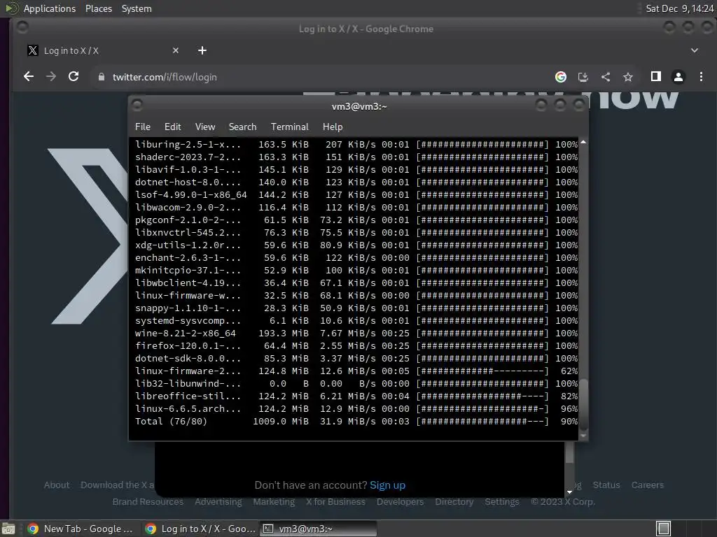Select the Log in to X / X tab
The height and width of the screenshot is (537, 717).
click(104, 50)
